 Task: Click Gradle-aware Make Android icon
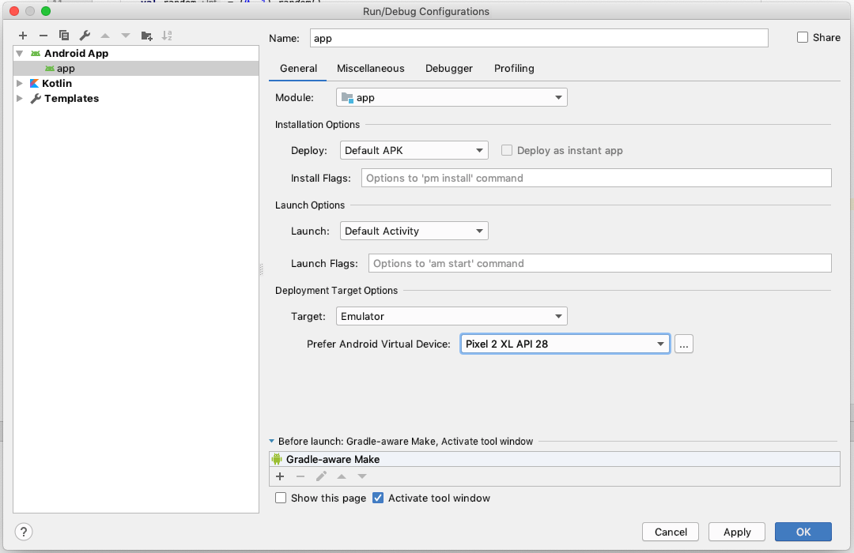(277, 459)
